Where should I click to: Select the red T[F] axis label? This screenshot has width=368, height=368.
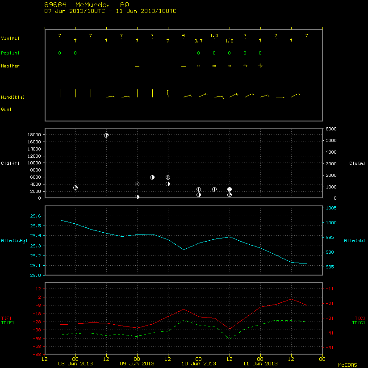(6, 318)
